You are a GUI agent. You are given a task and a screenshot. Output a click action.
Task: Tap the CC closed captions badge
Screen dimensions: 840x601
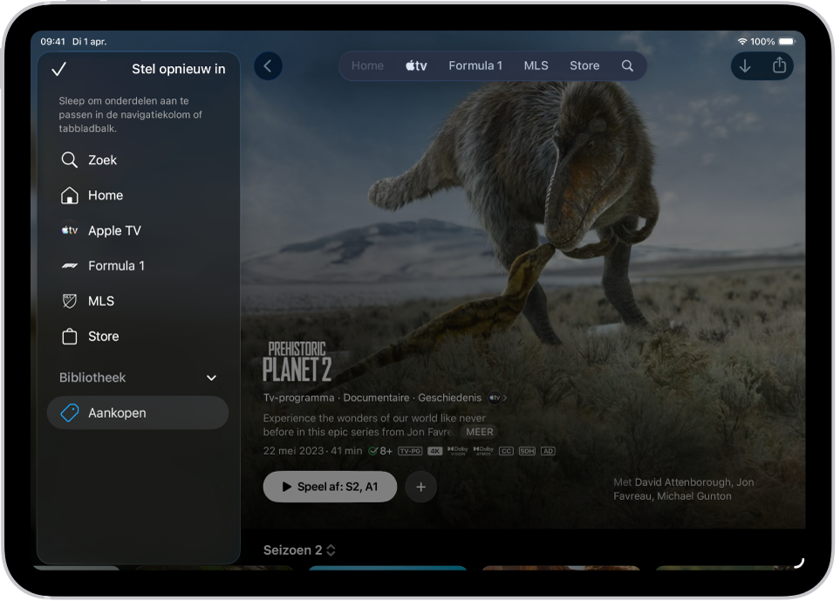[x=506, y=451]
